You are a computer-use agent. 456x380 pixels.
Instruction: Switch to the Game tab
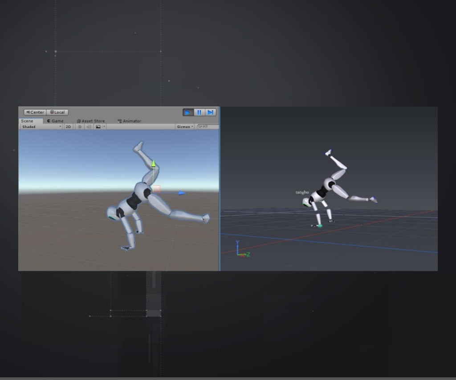[x=57, y=120]
